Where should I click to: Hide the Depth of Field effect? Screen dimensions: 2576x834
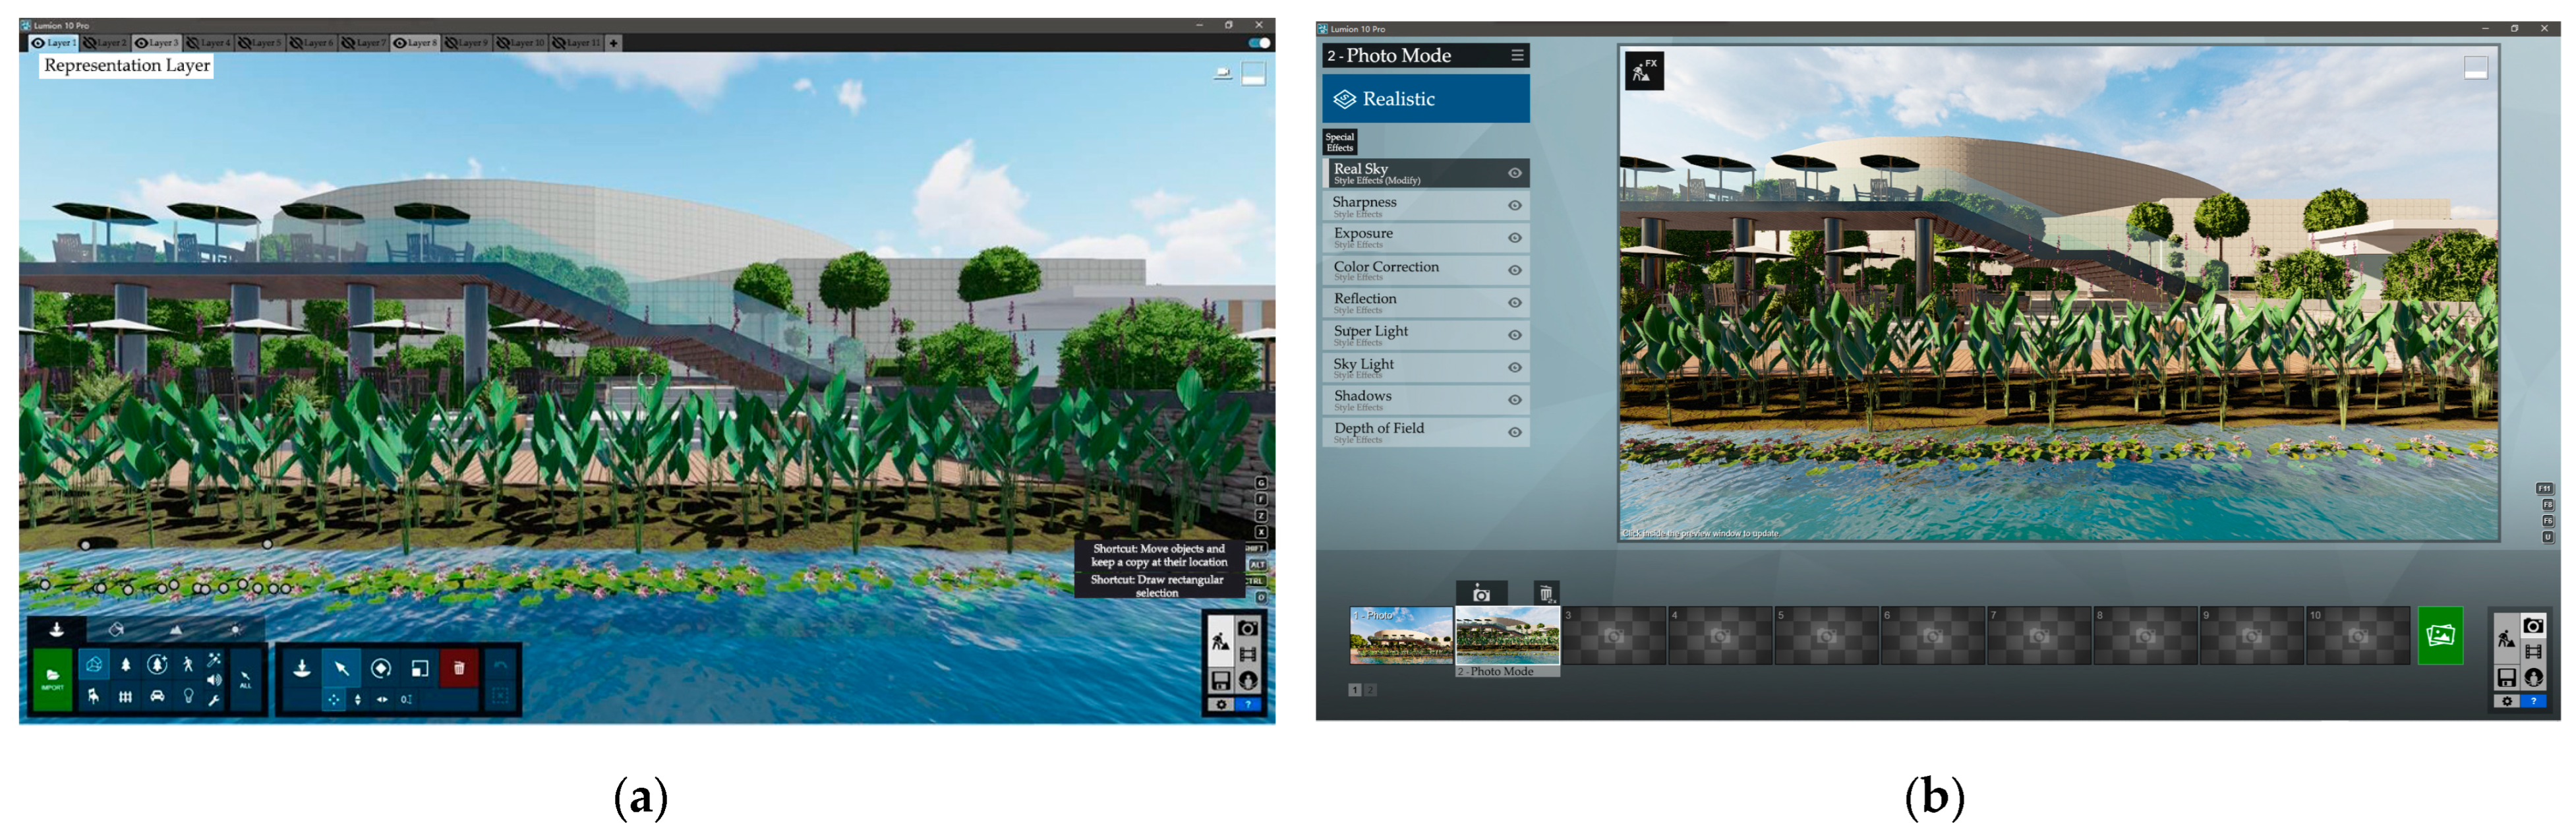point(1514,432)
